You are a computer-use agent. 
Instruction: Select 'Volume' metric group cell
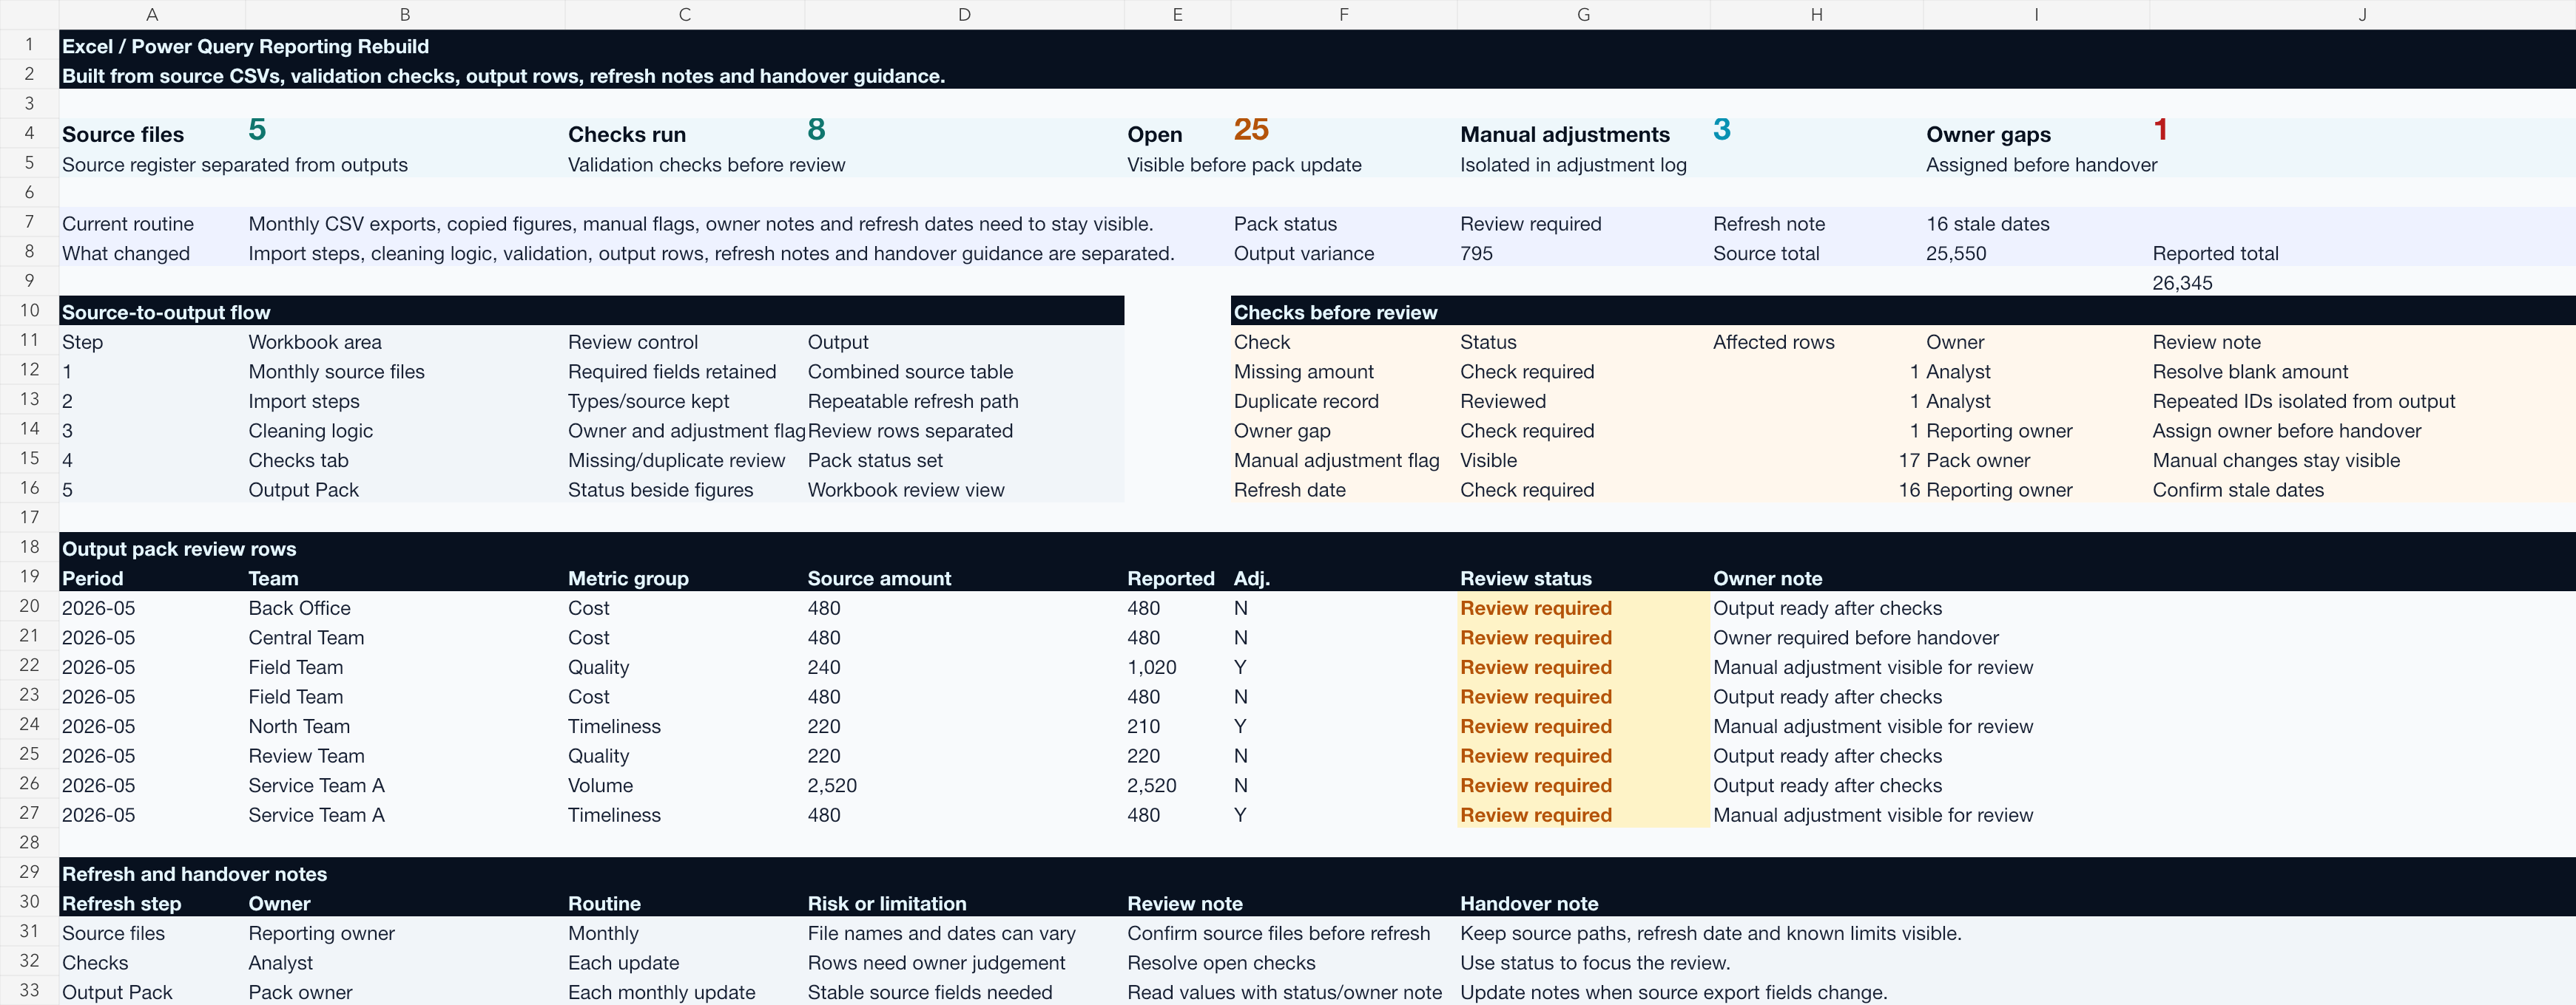600,786
